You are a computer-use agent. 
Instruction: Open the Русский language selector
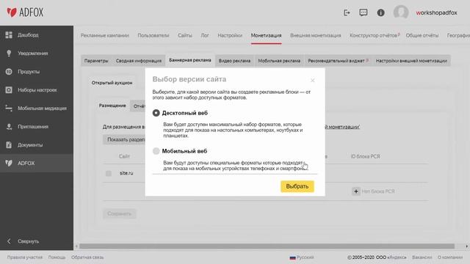click(x=302, y=257)
